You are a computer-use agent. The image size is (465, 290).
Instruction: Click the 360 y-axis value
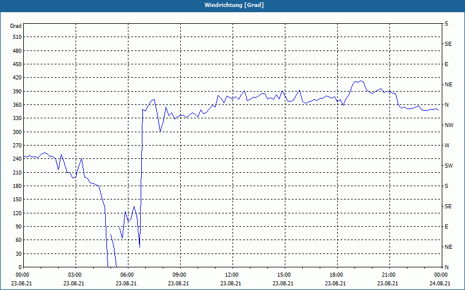(17, 105)
